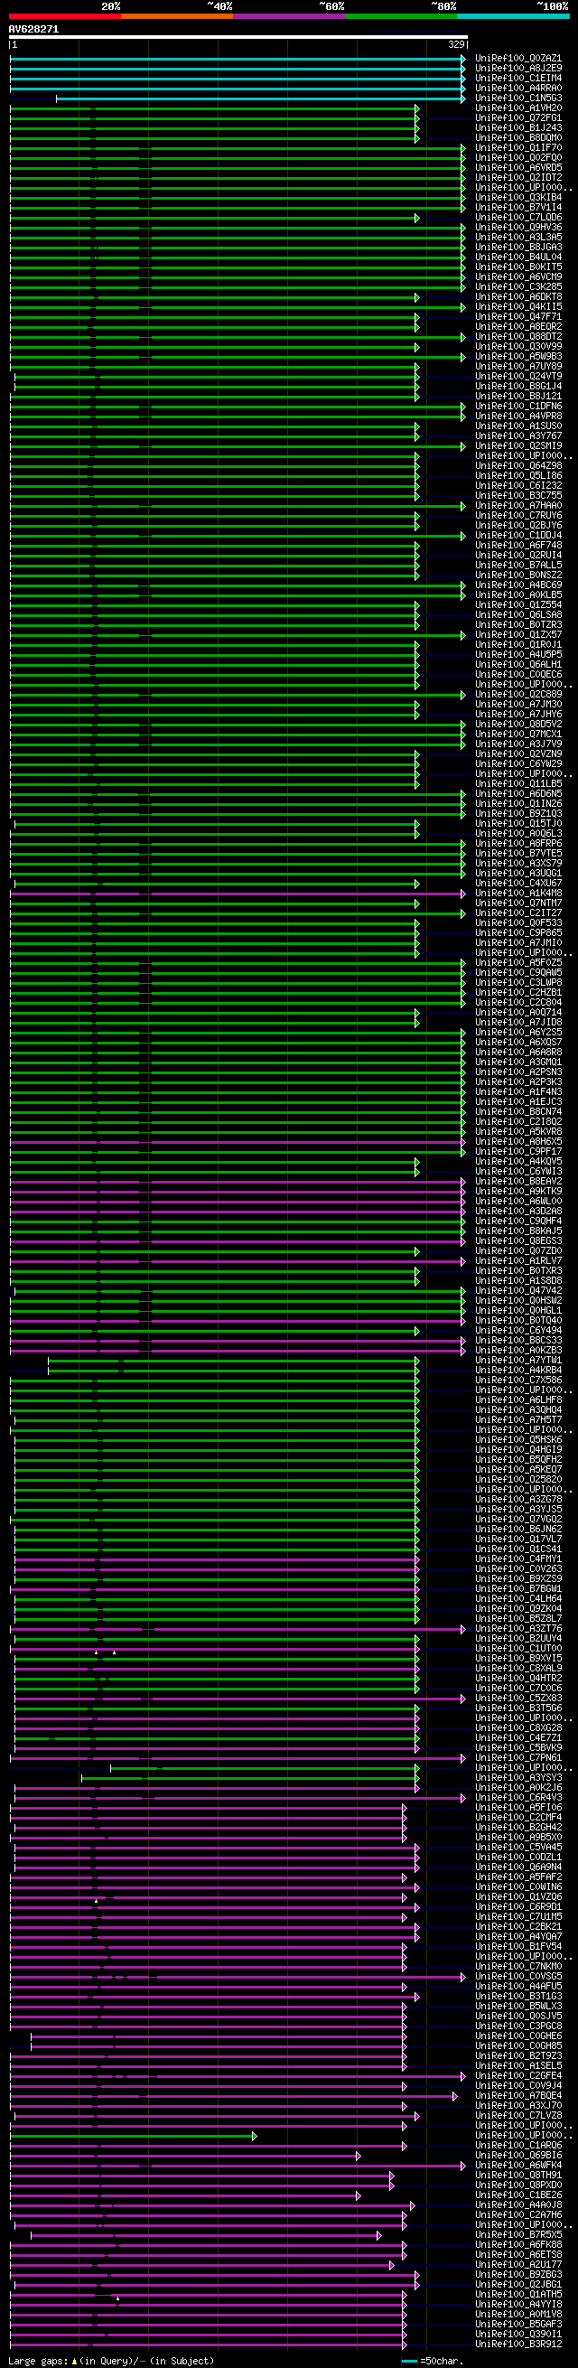Image resolution: width=578 pixels, height=2368 pixels.
Task: Select label UniRef100_Q24VT9
Action: coord(518,377)
